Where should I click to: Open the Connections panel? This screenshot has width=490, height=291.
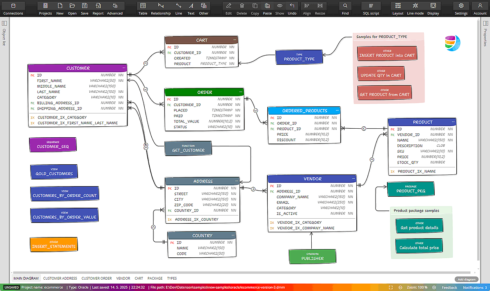pos(13,8)
